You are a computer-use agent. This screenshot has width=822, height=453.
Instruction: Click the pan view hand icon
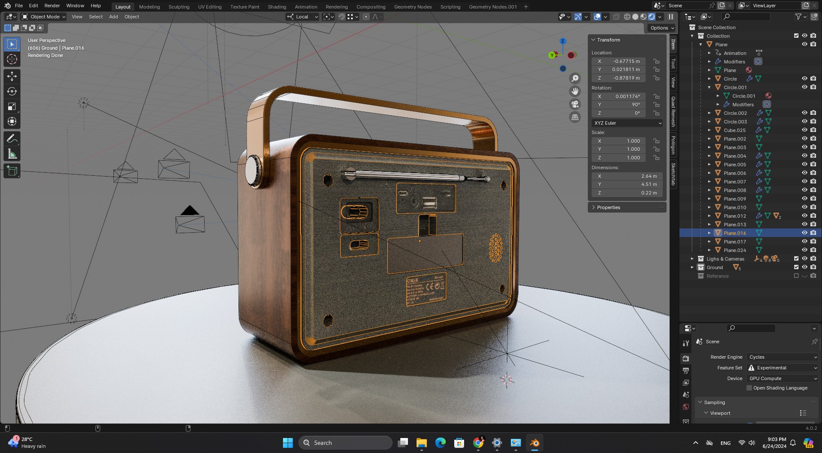point(575,91)
